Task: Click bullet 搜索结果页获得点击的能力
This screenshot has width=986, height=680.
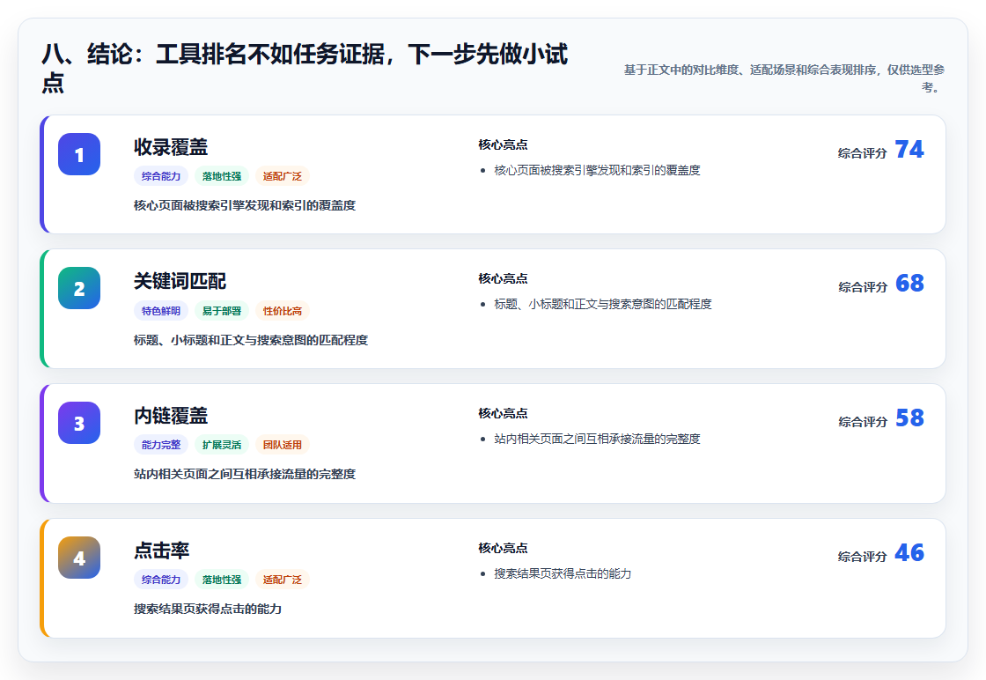Action: pyautogui.click(x=563, y=573)
